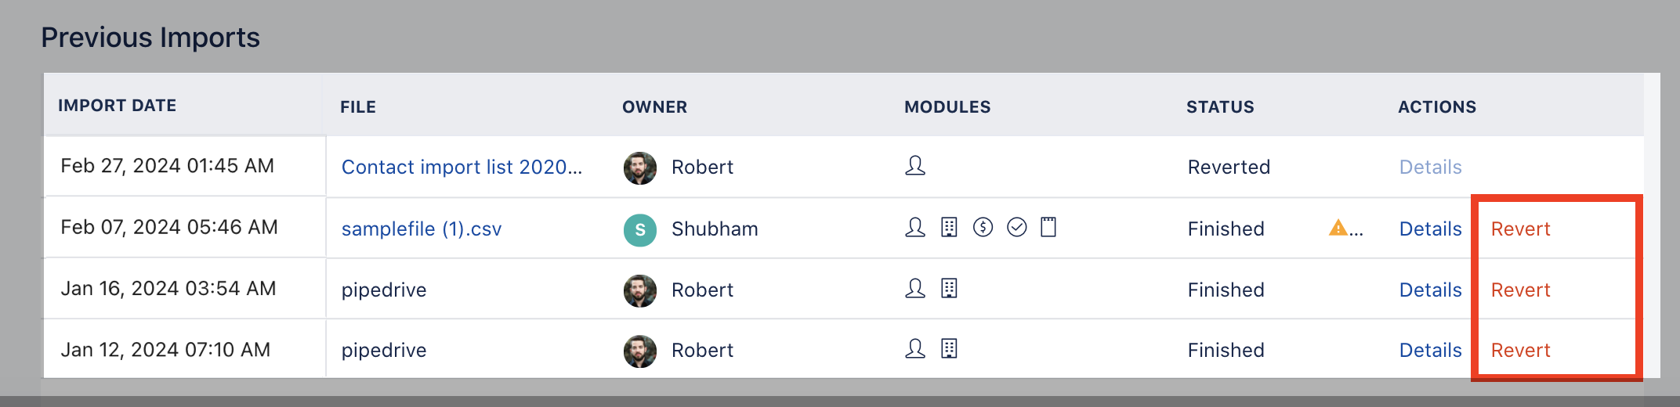Image resolution: width=1680 pixels, height=407 pixels.
Task: Click the tasks checkmark icon in samplefile row
Action: pos(1016,228)
